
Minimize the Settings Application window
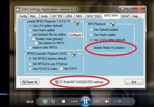[123, 8]
